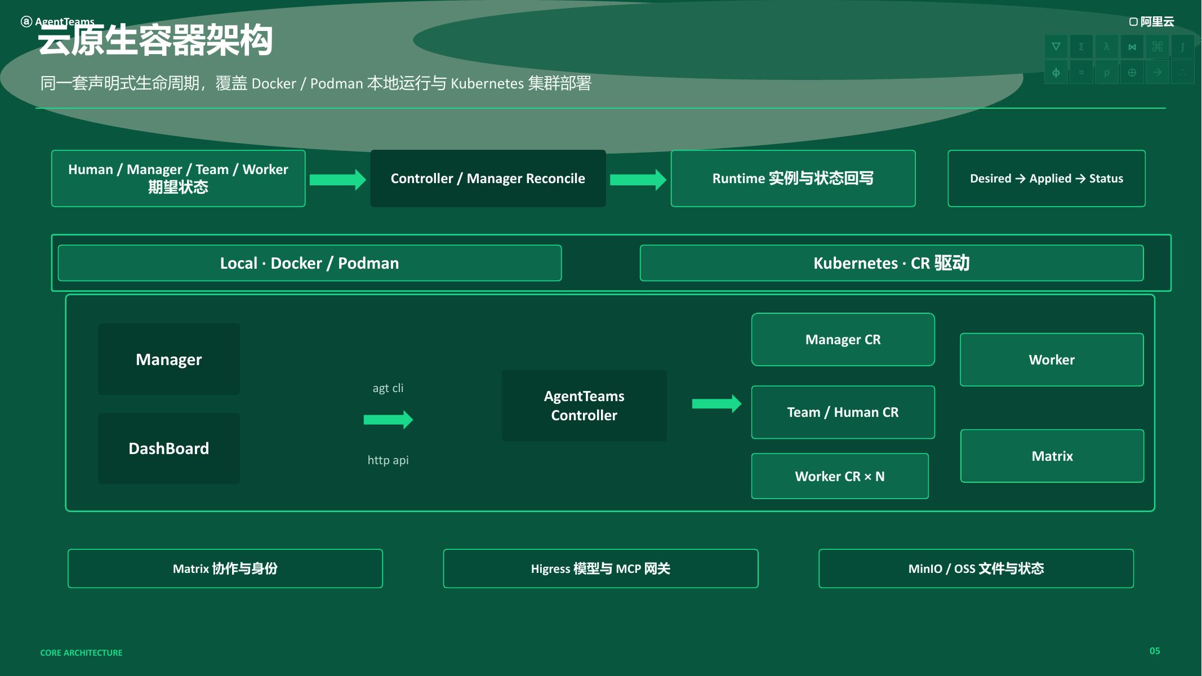Select the Local · Docker / Podman header
The width and height of the screenshot is (1202, 676).
coord(310,263)
